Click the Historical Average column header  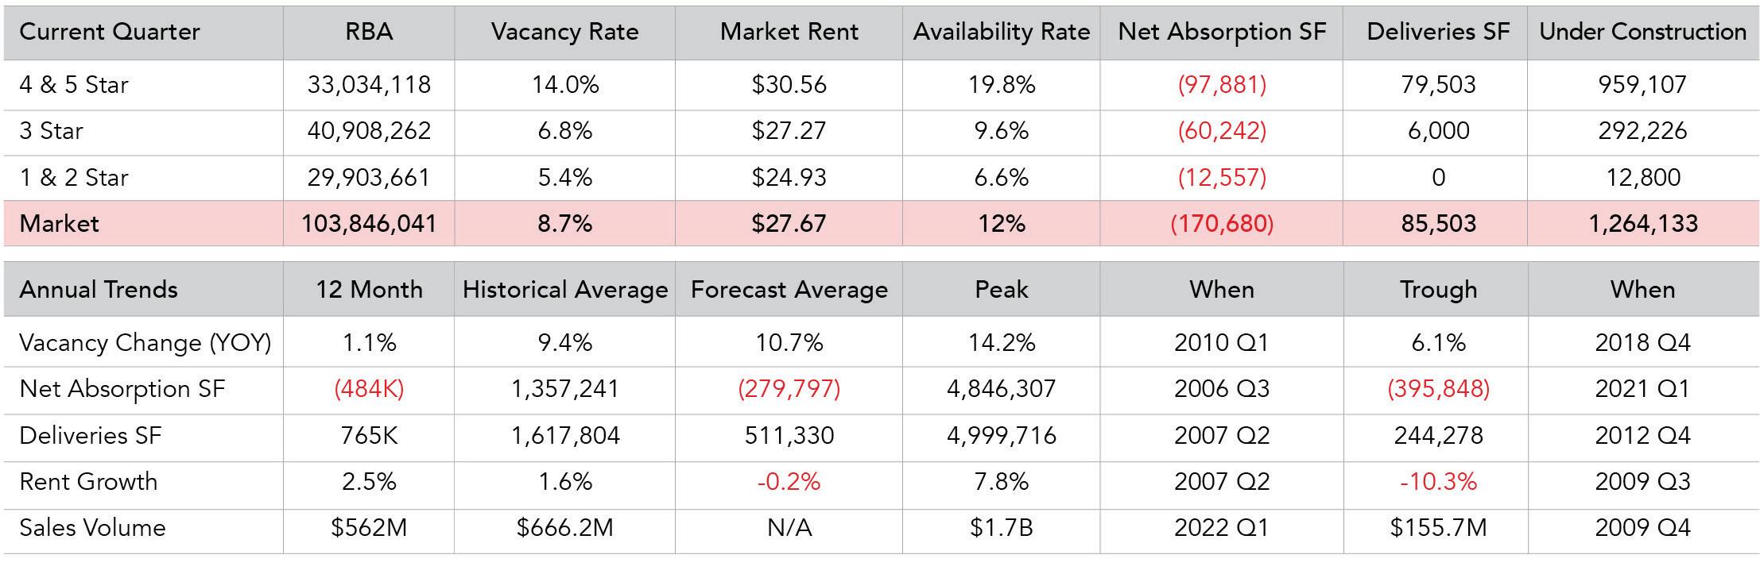click(564, 289)
